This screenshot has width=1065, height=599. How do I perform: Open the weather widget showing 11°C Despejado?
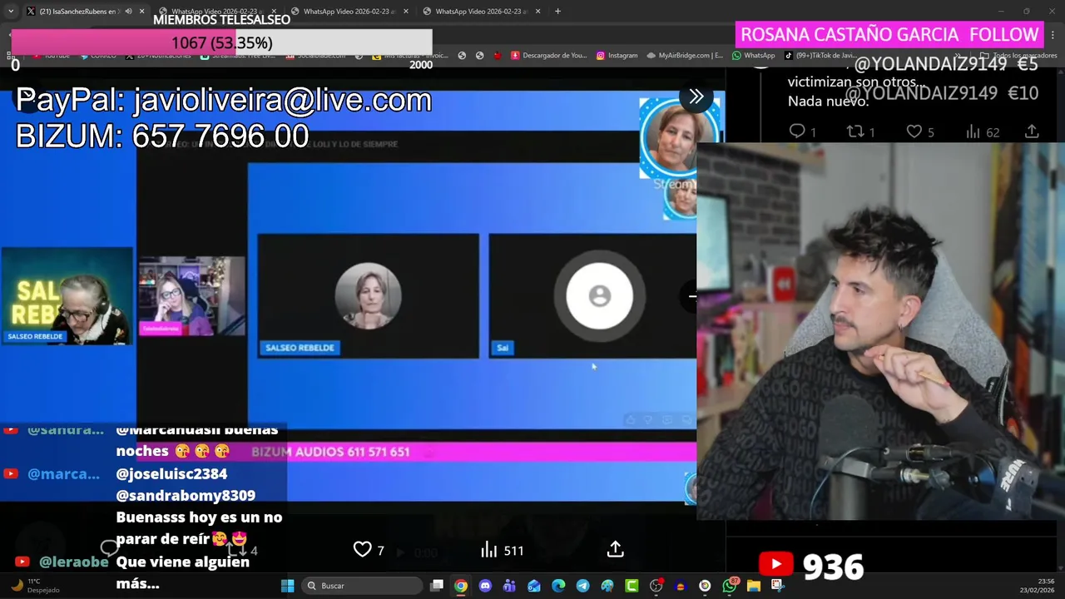(x=35, y=586)
